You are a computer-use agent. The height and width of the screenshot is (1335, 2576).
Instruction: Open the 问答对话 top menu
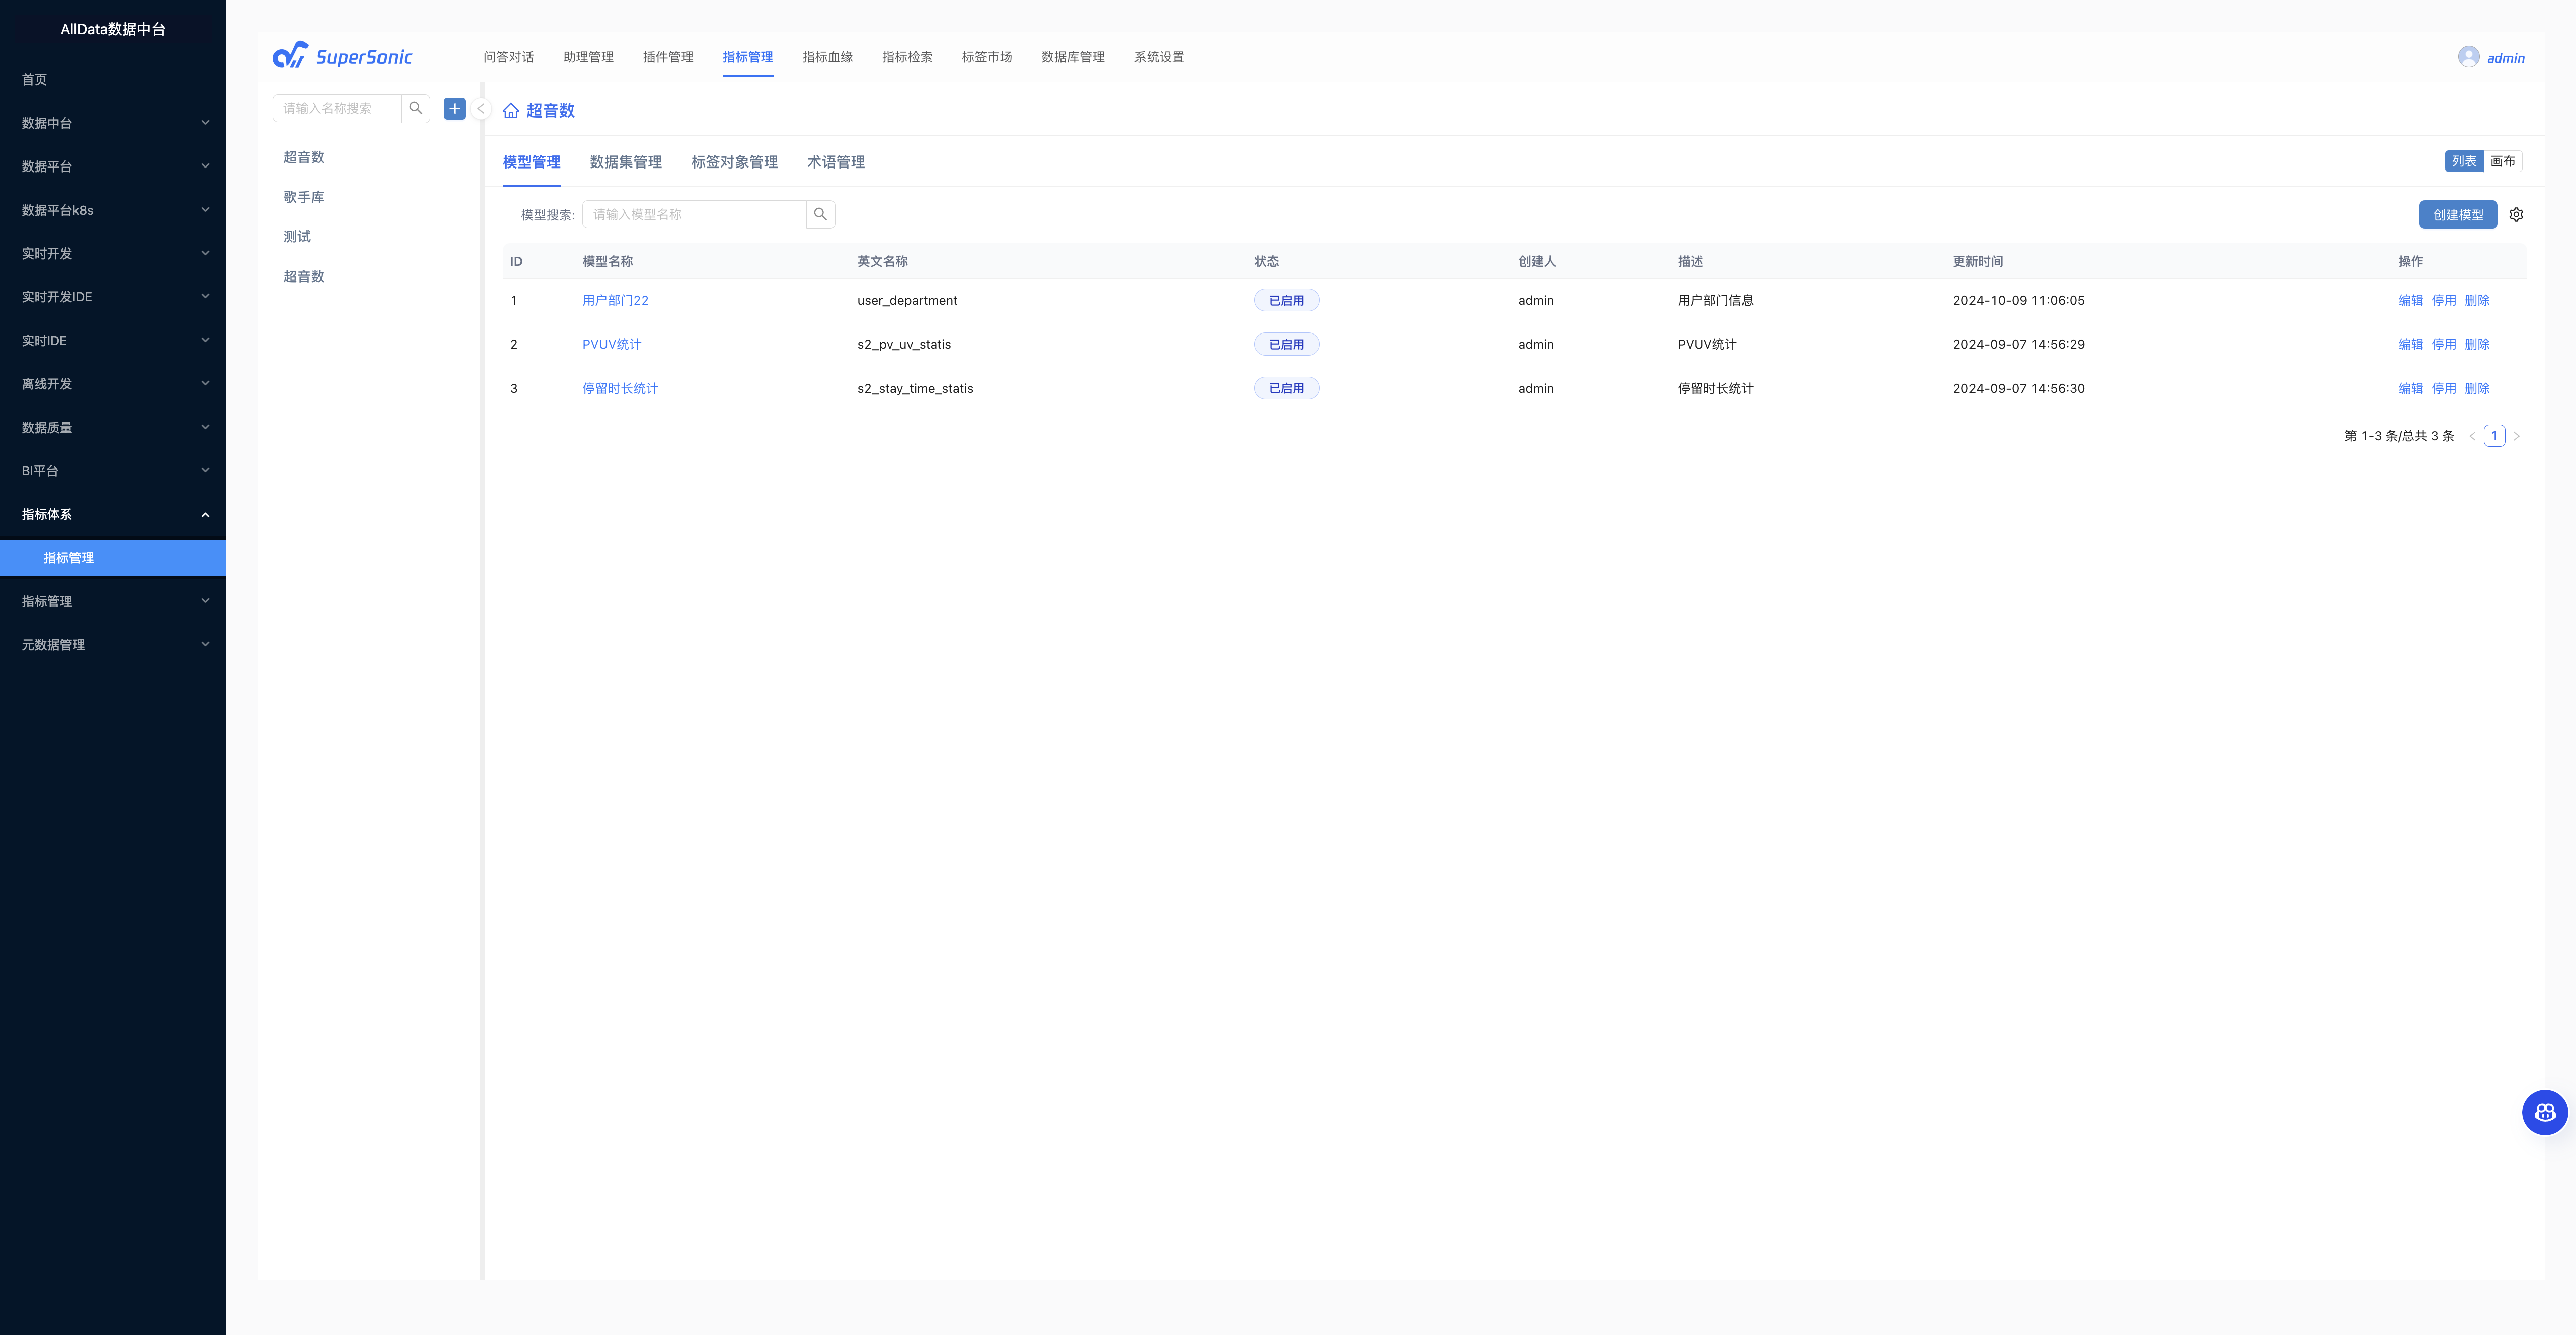[508, 57]
